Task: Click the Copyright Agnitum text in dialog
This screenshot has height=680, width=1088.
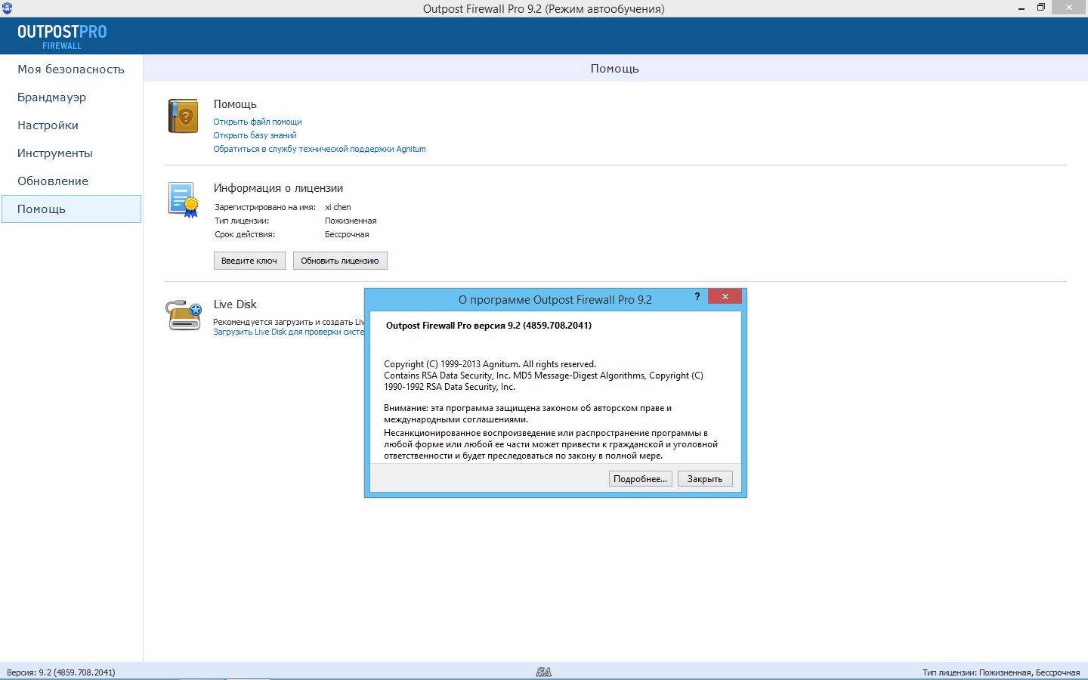Action: tap(490, 364)
